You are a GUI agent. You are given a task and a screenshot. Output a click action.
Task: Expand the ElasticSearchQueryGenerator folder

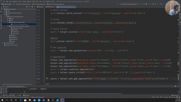pyautogui.click(x=5, y=13)
